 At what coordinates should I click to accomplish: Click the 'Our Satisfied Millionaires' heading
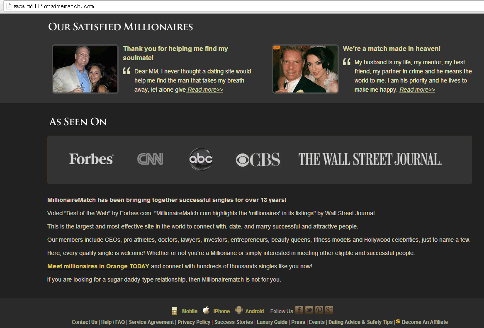coord(121,27)
